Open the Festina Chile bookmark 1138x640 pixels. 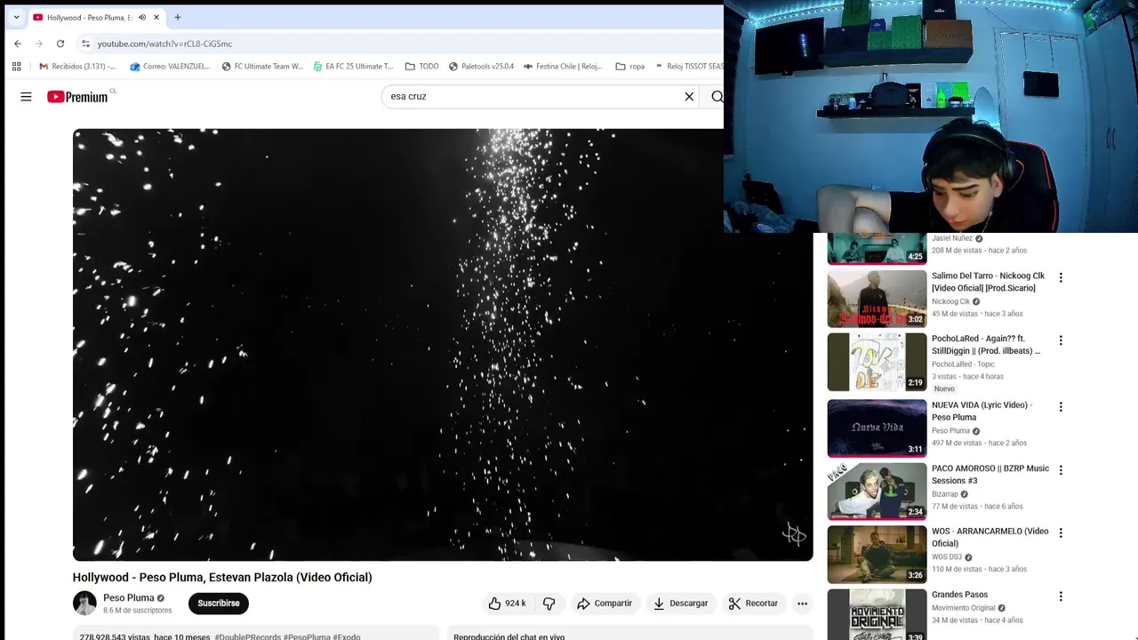(x=563, y=66)
